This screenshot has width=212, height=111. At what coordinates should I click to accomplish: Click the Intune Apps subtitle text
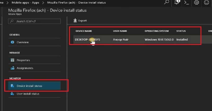15,14
